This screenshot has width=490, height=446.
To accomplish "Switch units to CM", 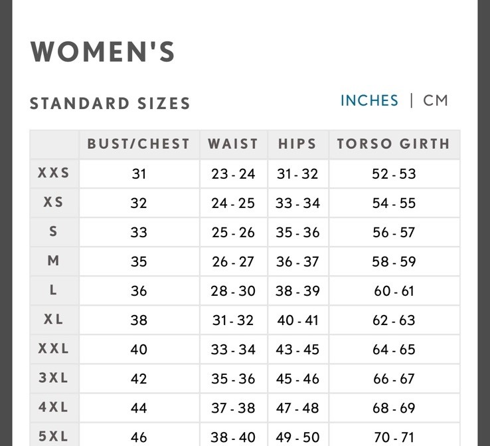I will 436,100.
